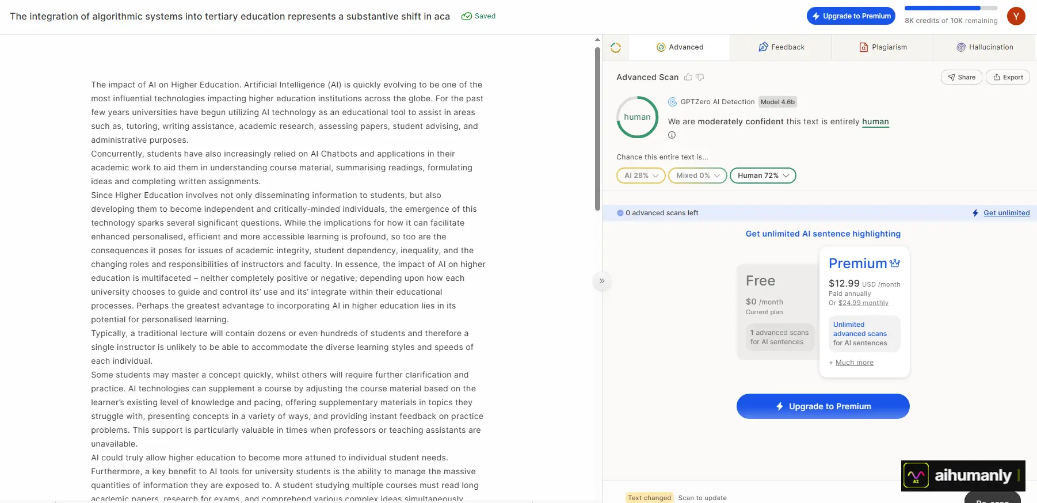Viewport: 1037px width, 503px height.
Task: Click the Share button
Action: tap(962, 77)
